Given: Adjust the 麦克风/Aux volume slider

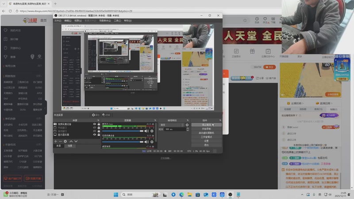Looking at the screenshot, I should [123, 131].
